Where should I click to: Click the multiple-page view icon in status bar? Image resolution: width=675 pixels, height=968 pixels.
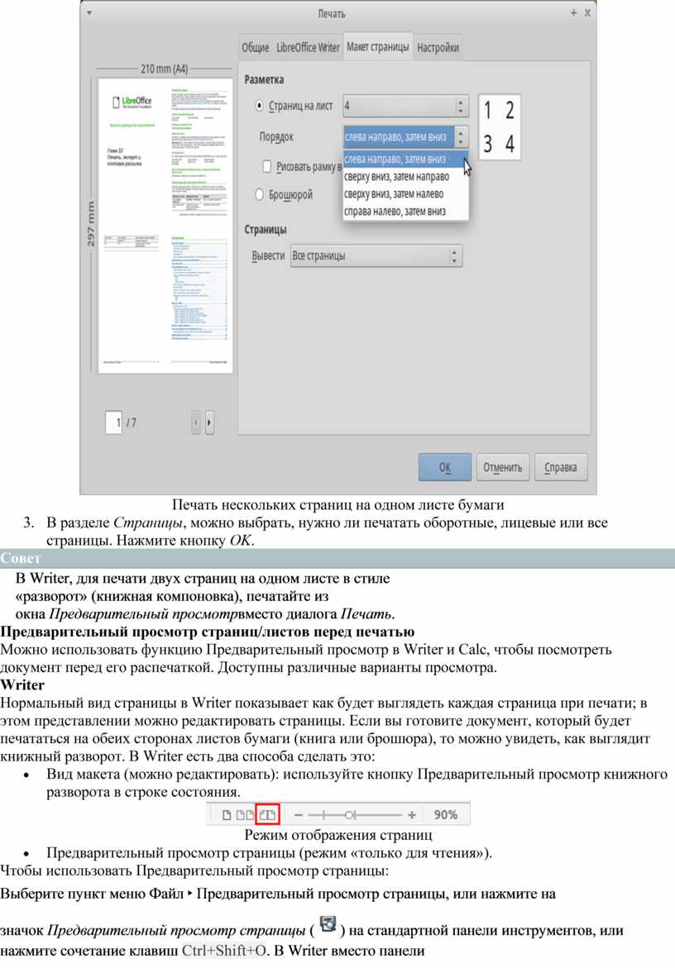[245, 815]
